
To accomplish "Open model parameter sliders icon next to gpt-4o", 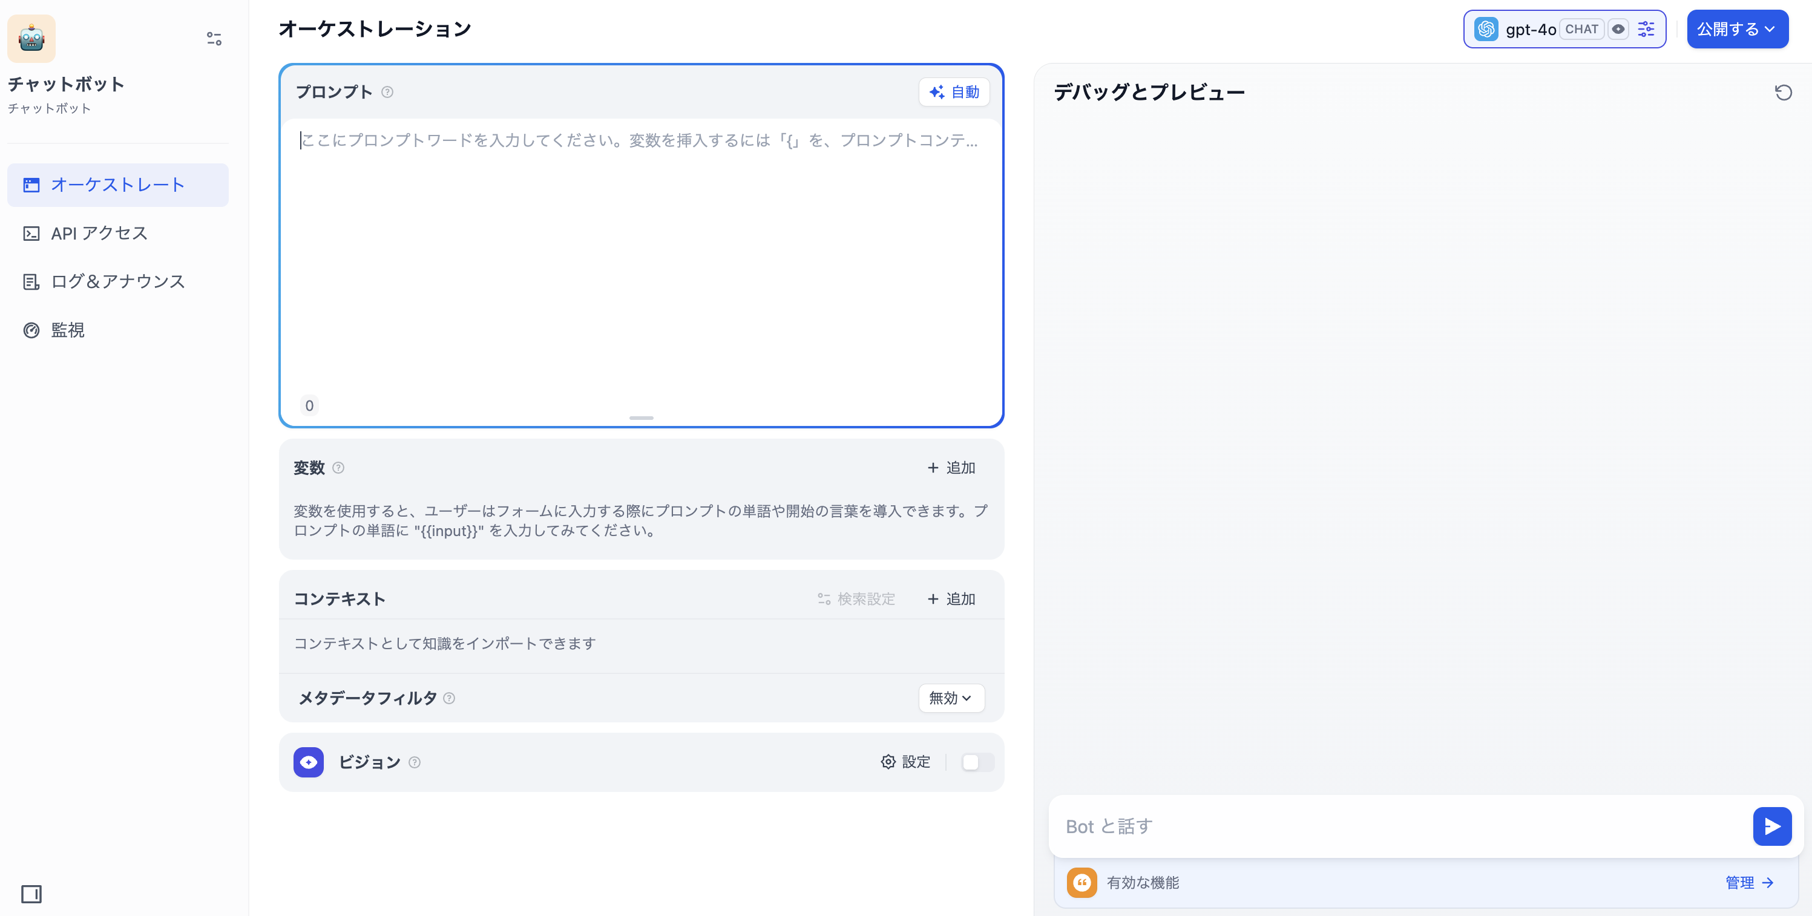I will click(x=1646, y=29).
